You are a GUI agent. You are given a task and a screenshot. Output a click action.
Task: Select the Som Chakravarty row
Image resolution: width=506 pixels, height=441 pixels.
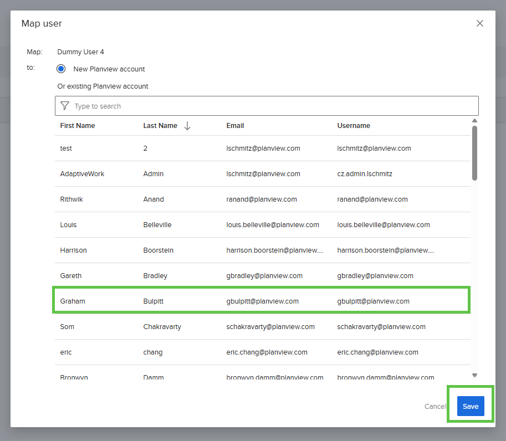click(260, 327)
